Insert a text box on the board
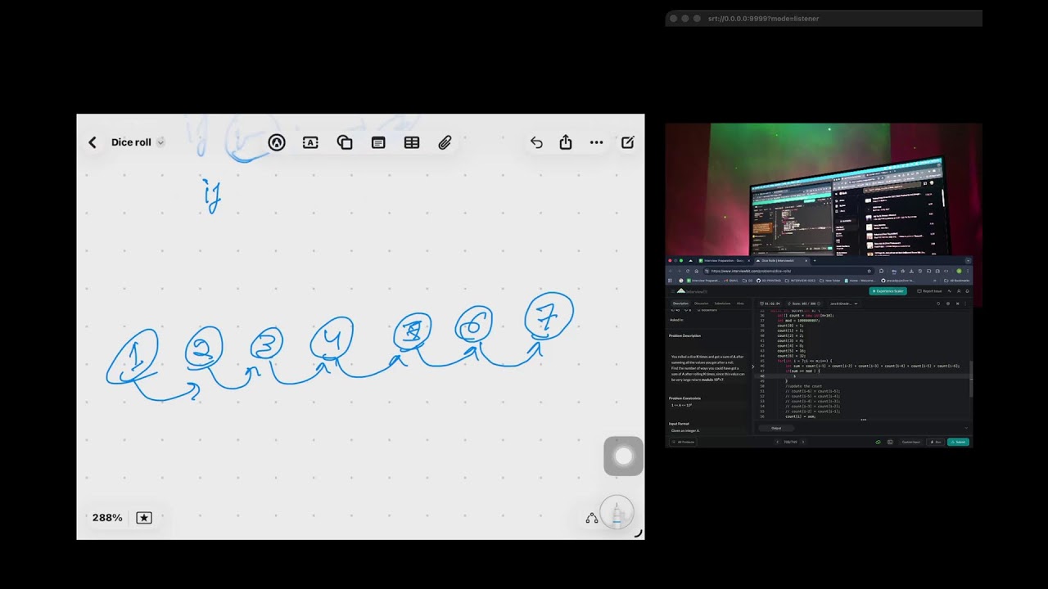 tap(310, 142)
